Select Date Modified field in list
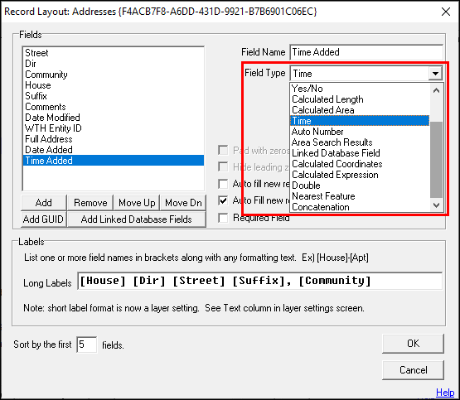 pos(114,118)
